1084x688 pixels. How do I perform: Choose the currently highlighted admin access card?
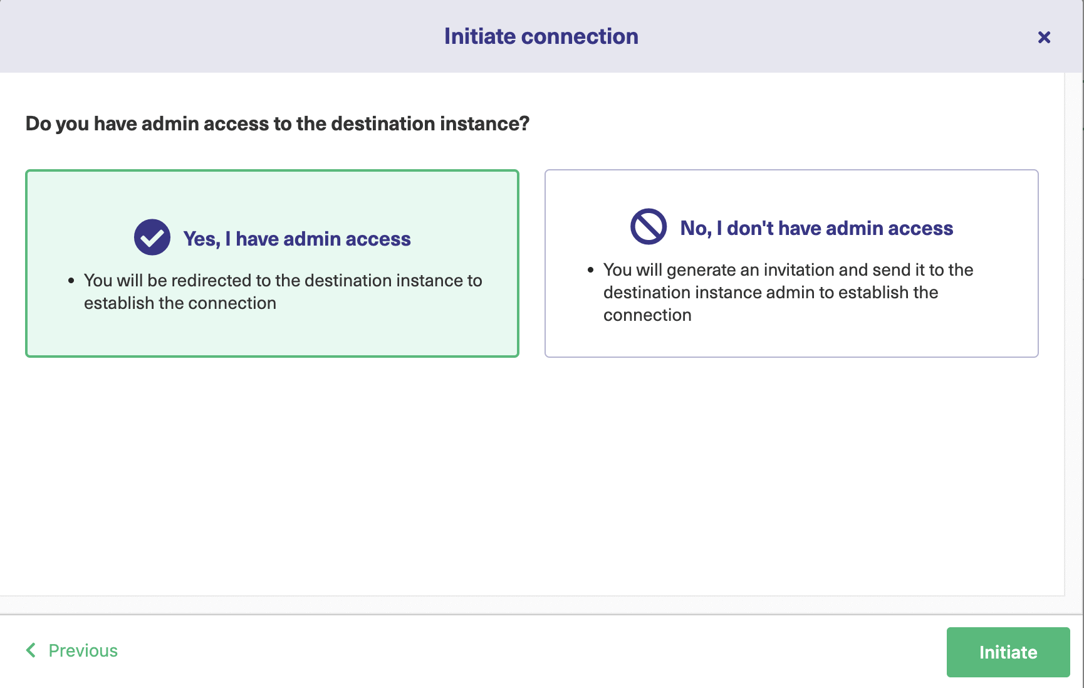[x=272, y=263]
